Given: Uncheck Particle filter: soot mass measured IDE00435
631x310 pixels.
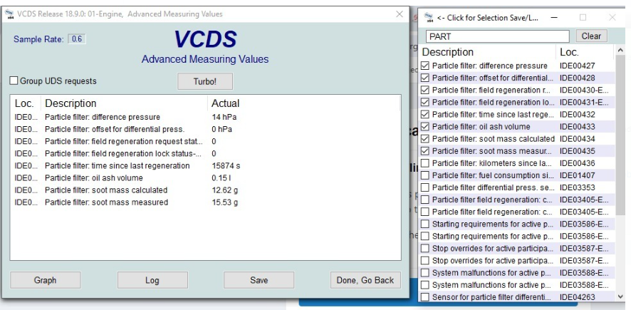Looking at the screenshot, I should (425, 151).
